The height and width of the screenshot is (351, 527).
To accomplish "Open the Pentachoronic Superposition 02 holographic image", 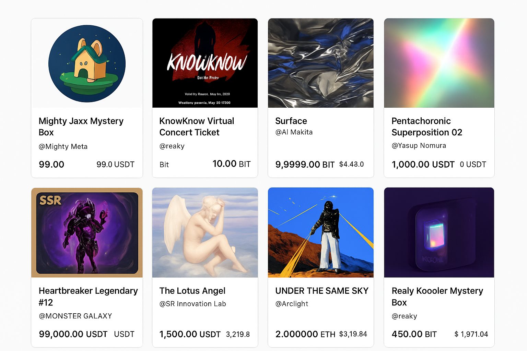I will pyautogui.click(x=439, y=63).
